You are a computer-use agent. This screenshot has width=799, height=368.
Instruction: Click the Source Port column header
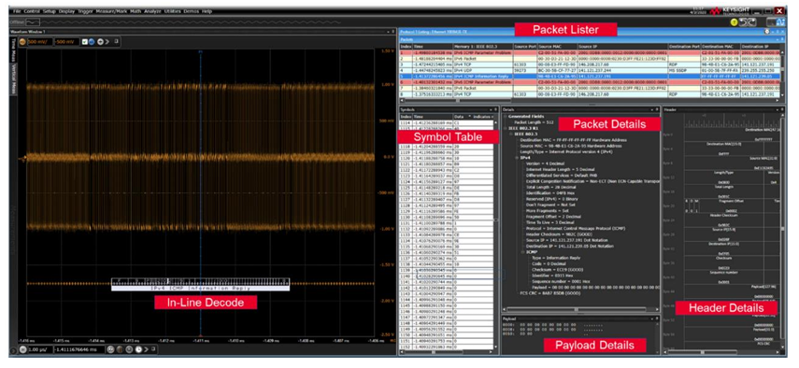(525, 47)
